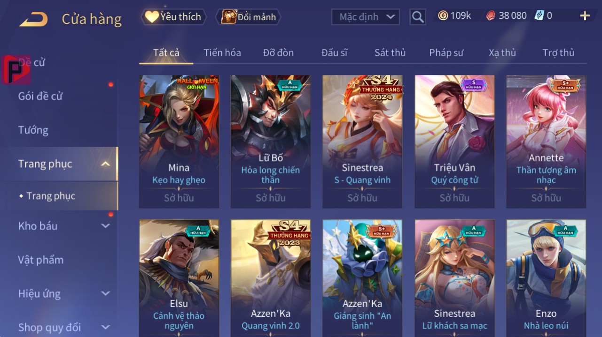The image size is (602, 337).
Task: Switch to the Pháp sư tab
Action: pos(446,52)
